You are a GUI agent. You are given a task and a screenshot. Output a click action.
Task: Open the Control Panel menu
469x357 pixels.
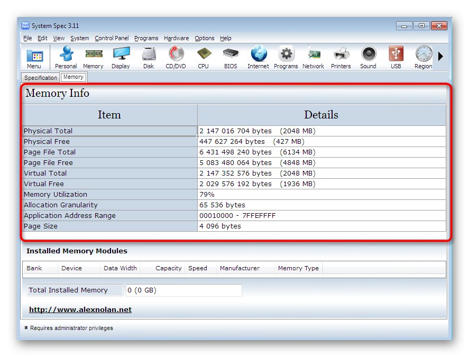[x=112, y=38]
